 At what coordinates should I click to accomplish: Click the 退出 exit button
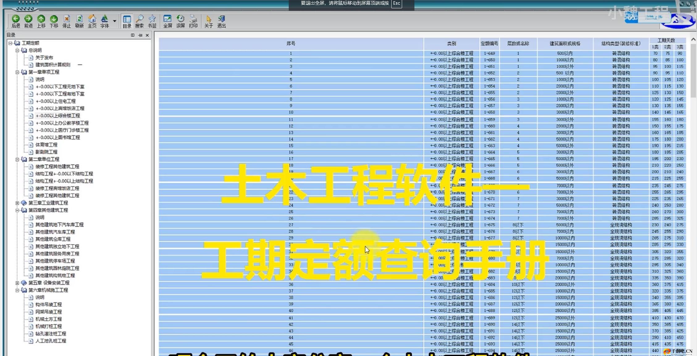(221, 19)
